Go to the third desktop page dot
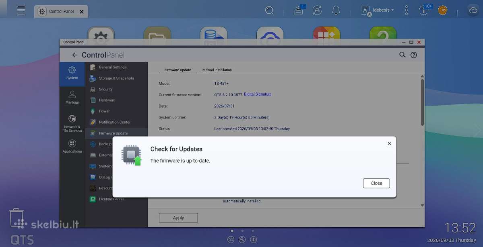The image size is (483, 247). [253, 231]
